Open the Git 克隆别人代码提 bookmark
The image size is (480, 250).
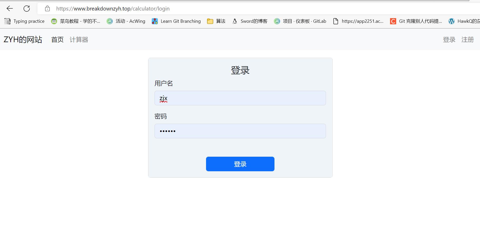[x=416, y=21]
